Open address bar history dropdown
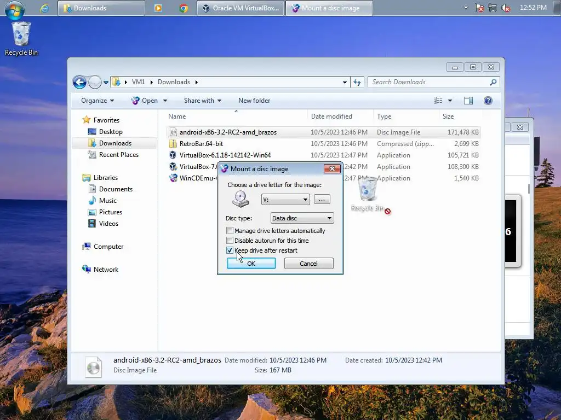Screen dimensions: 561x420 [x=345, y=82]
